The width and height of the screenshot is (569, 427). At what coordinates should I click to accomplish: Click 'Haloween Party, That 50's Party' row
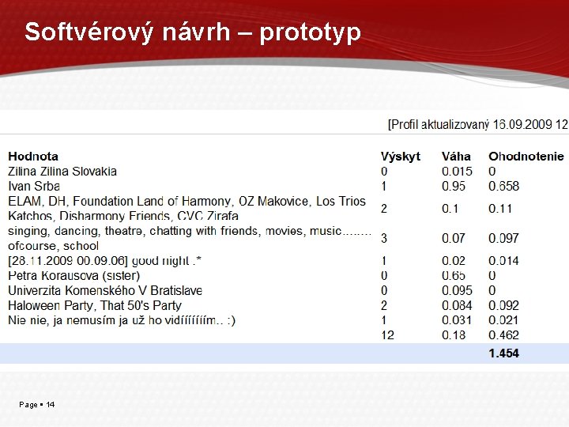[x=95, y=305]
